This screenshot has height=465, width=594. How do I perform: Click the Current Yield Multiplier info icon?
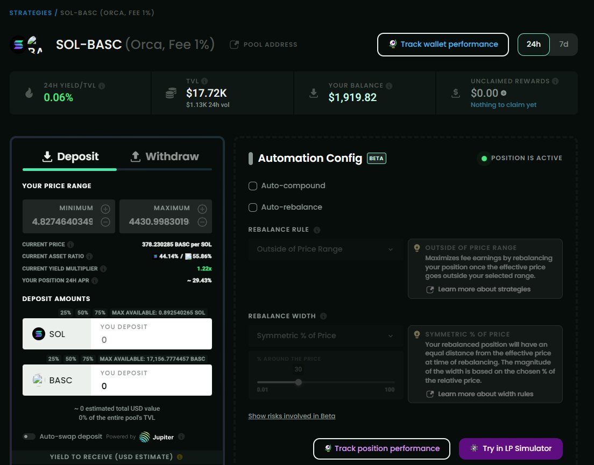(x=103, y=269)
